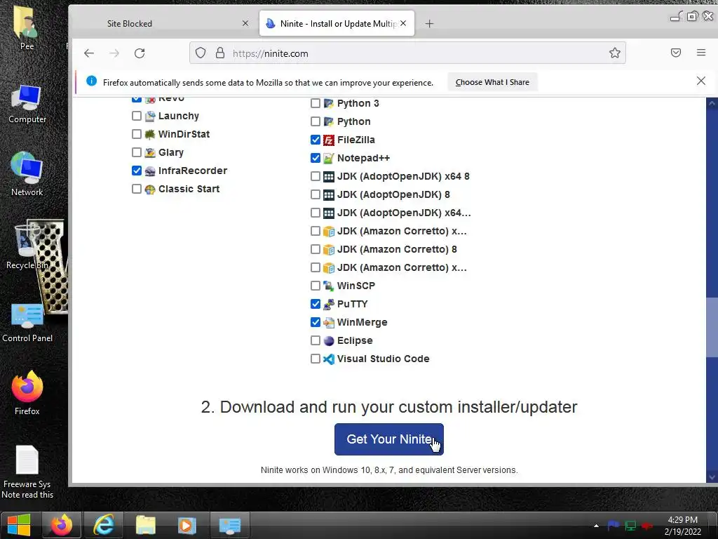Click the InfraRecorder disc icon

[150, 171]
